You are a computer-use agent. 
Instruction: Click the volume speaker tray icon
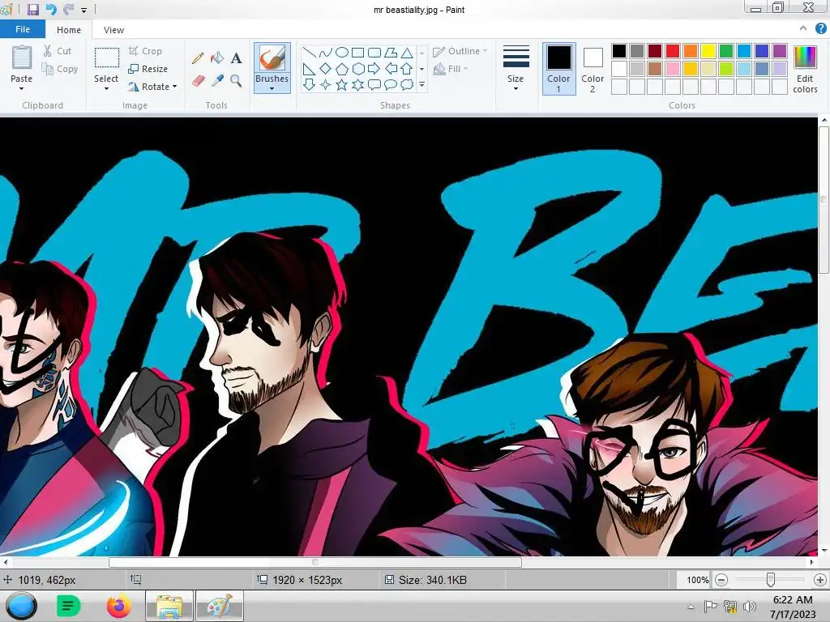coord(750,607)
